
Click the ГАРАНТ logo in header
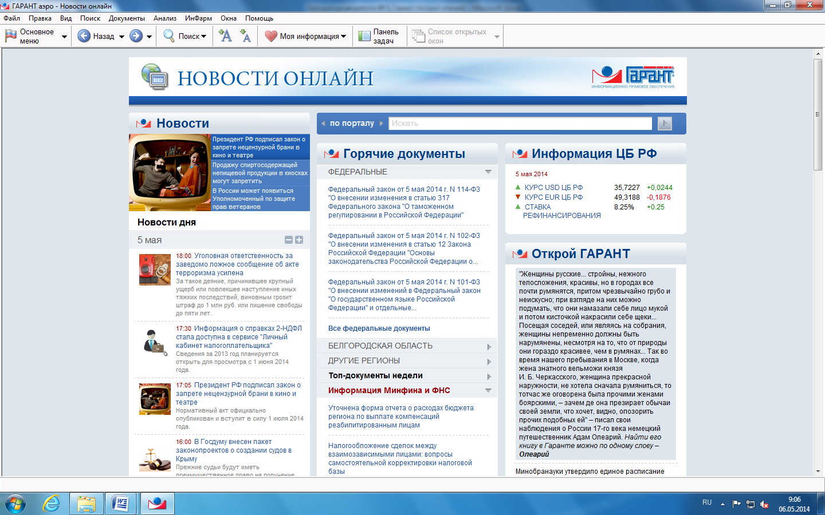pyautogui.click(x=633, y=77)
